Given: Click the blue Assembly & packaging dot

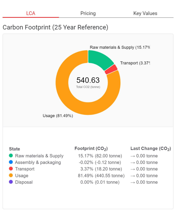Looking at the screenshot, I should [x=11, y=162].
